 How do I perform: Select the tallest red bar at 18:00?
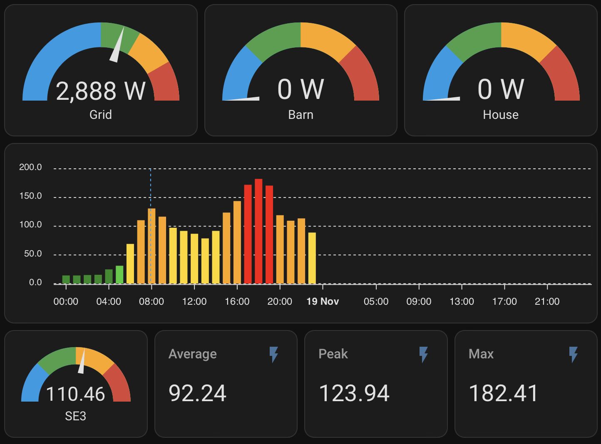coord(258,232)
